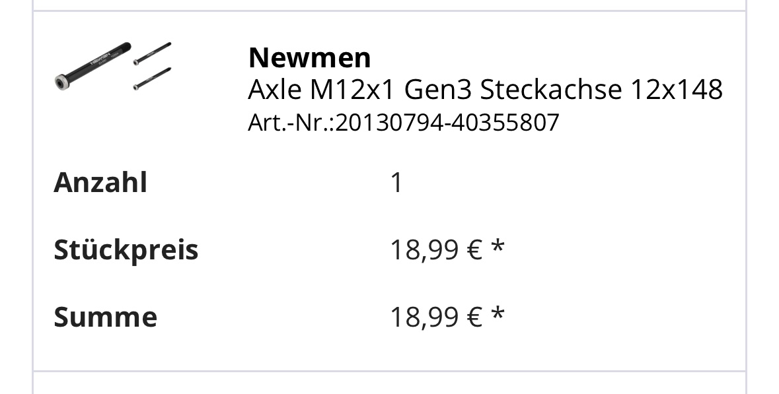This screenshot has width=779, height=394.
Task: Open the Newmen axle product thumbnail
Action: coord(113,67)
